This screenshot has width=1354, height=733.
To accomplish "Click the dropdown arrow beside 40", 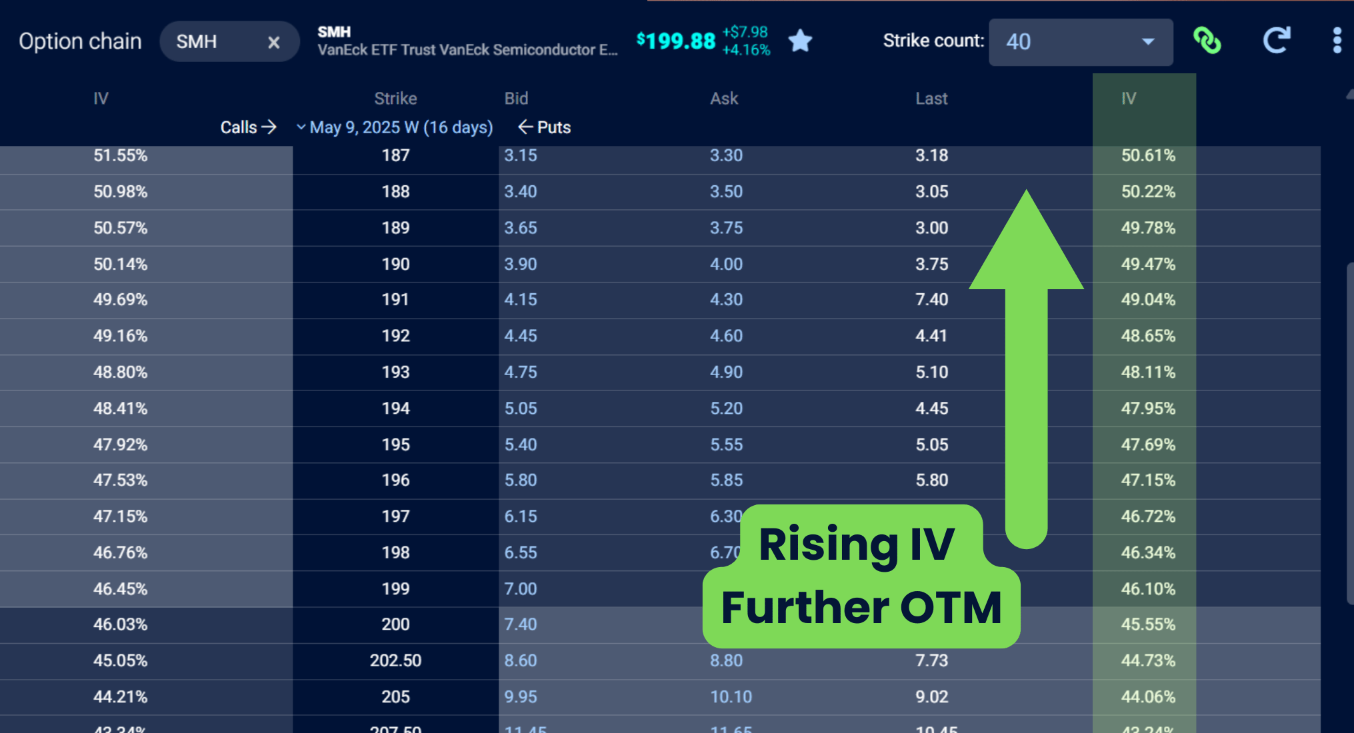I will pos(1148,42).
